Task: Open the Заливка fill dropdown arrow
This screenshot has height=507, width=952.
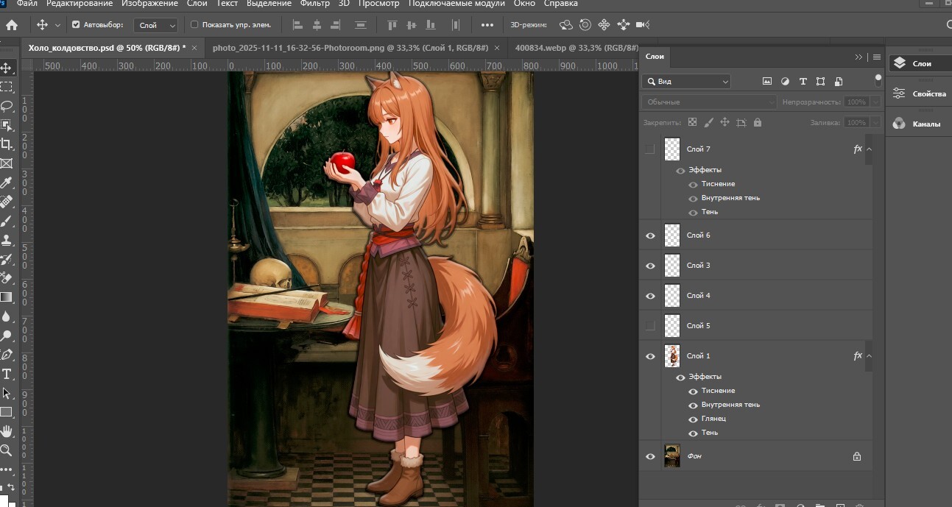Action: [875, 123]
